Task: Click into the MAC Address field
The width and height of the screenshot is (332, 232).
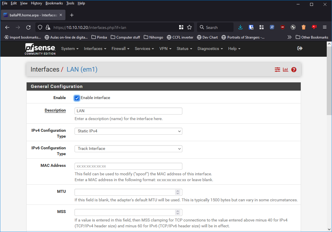Action: pyautogui.click(x=128, y=166)
